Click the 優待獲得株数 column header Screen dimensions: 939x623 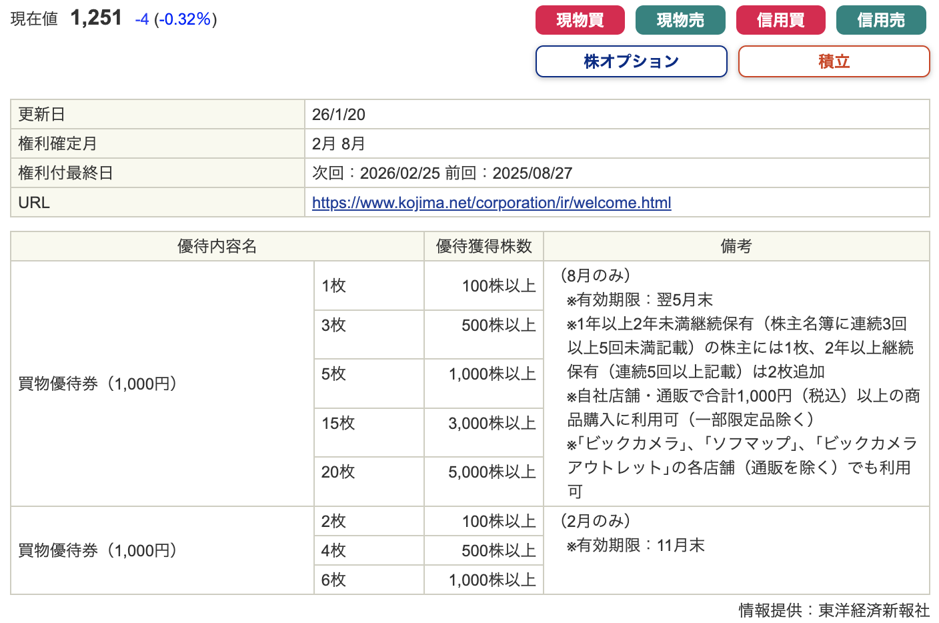484,246
